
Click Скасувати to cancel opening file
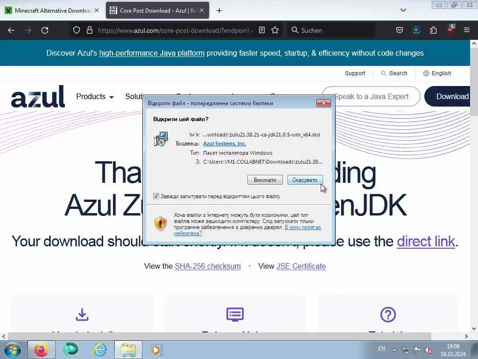(305, 180)
